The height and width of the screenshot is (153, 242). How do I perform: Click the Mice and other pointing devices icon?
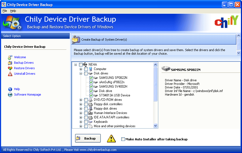tap(91, 126)
